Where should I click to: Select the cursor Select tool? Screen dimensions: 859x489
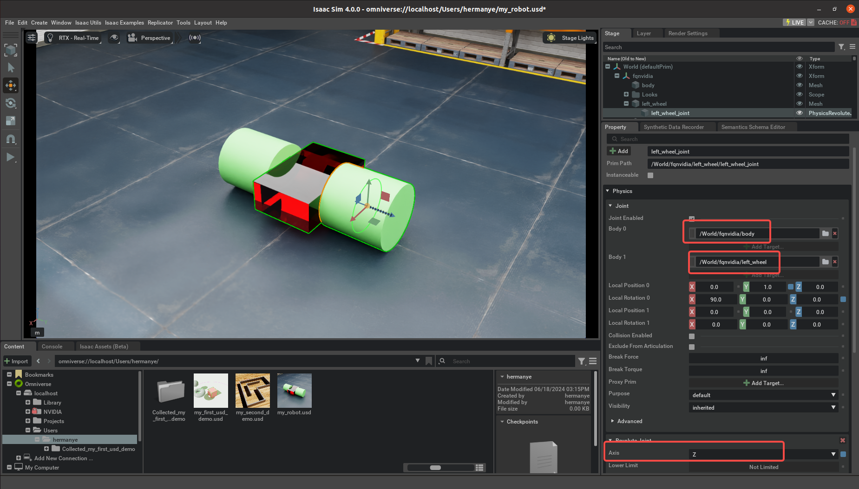click(x=10, y=68)
